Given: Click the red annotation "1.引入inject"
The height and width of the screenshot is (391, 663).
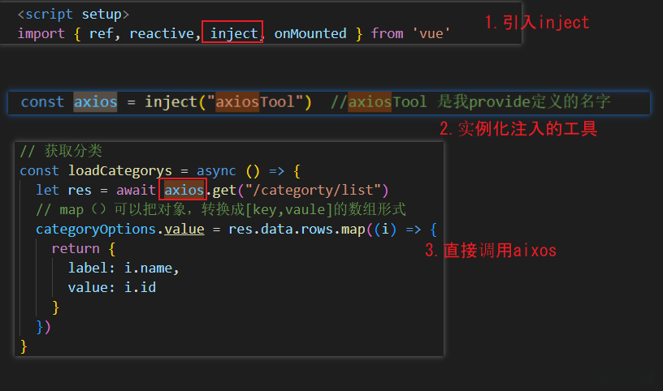Looking at the screenshot, I should click(536, 23).
